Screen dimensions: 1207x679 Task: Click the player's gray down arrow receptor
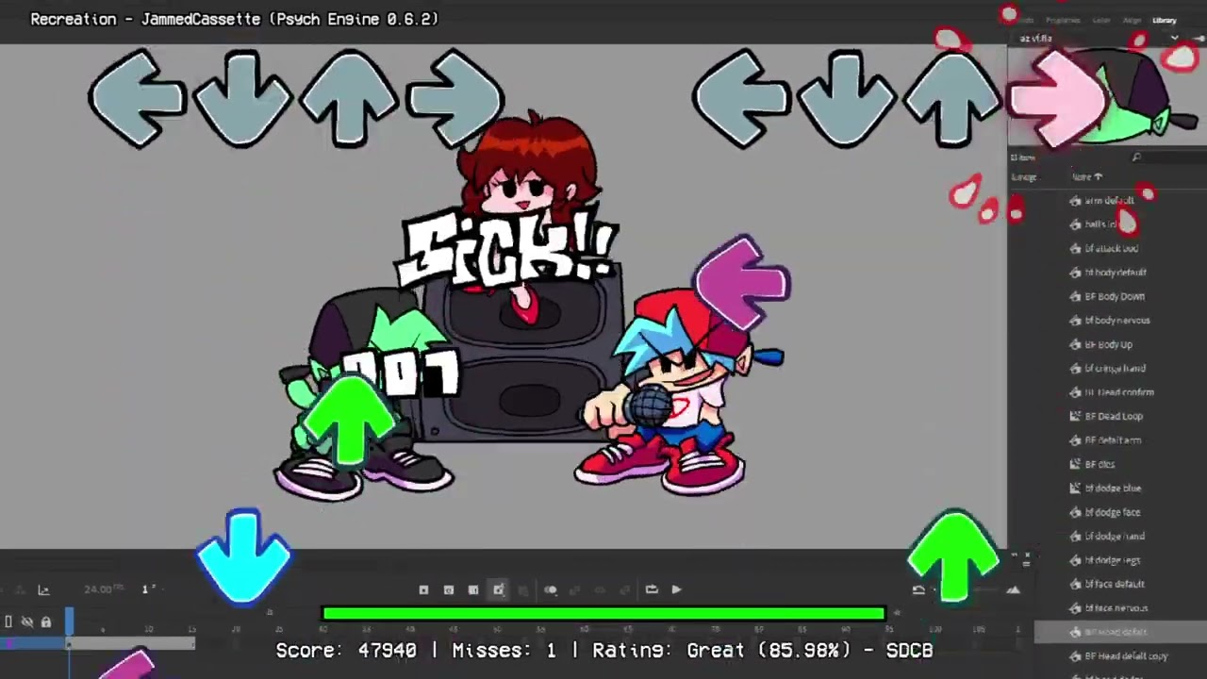(x=847, y=98)
